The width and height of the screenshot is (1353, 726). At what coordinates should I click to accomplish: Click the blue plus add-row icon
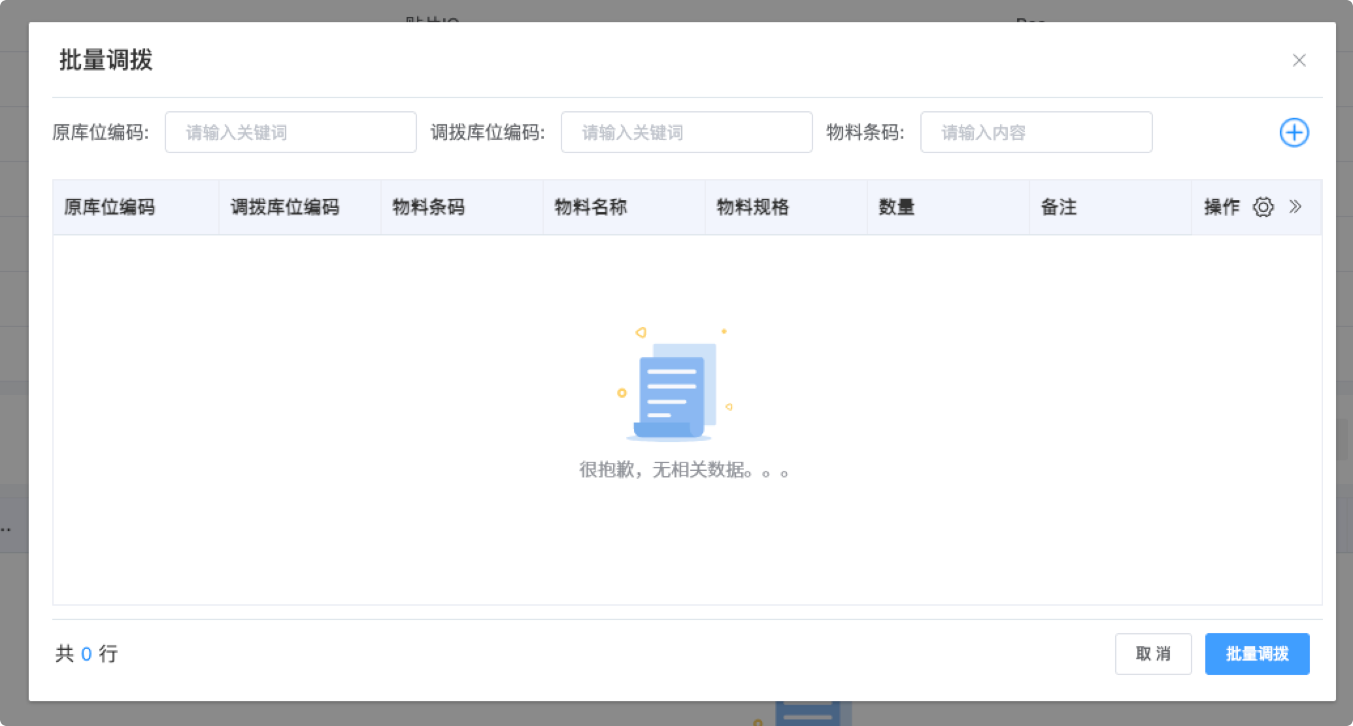pyautogui.click(x=1294, y=133)
